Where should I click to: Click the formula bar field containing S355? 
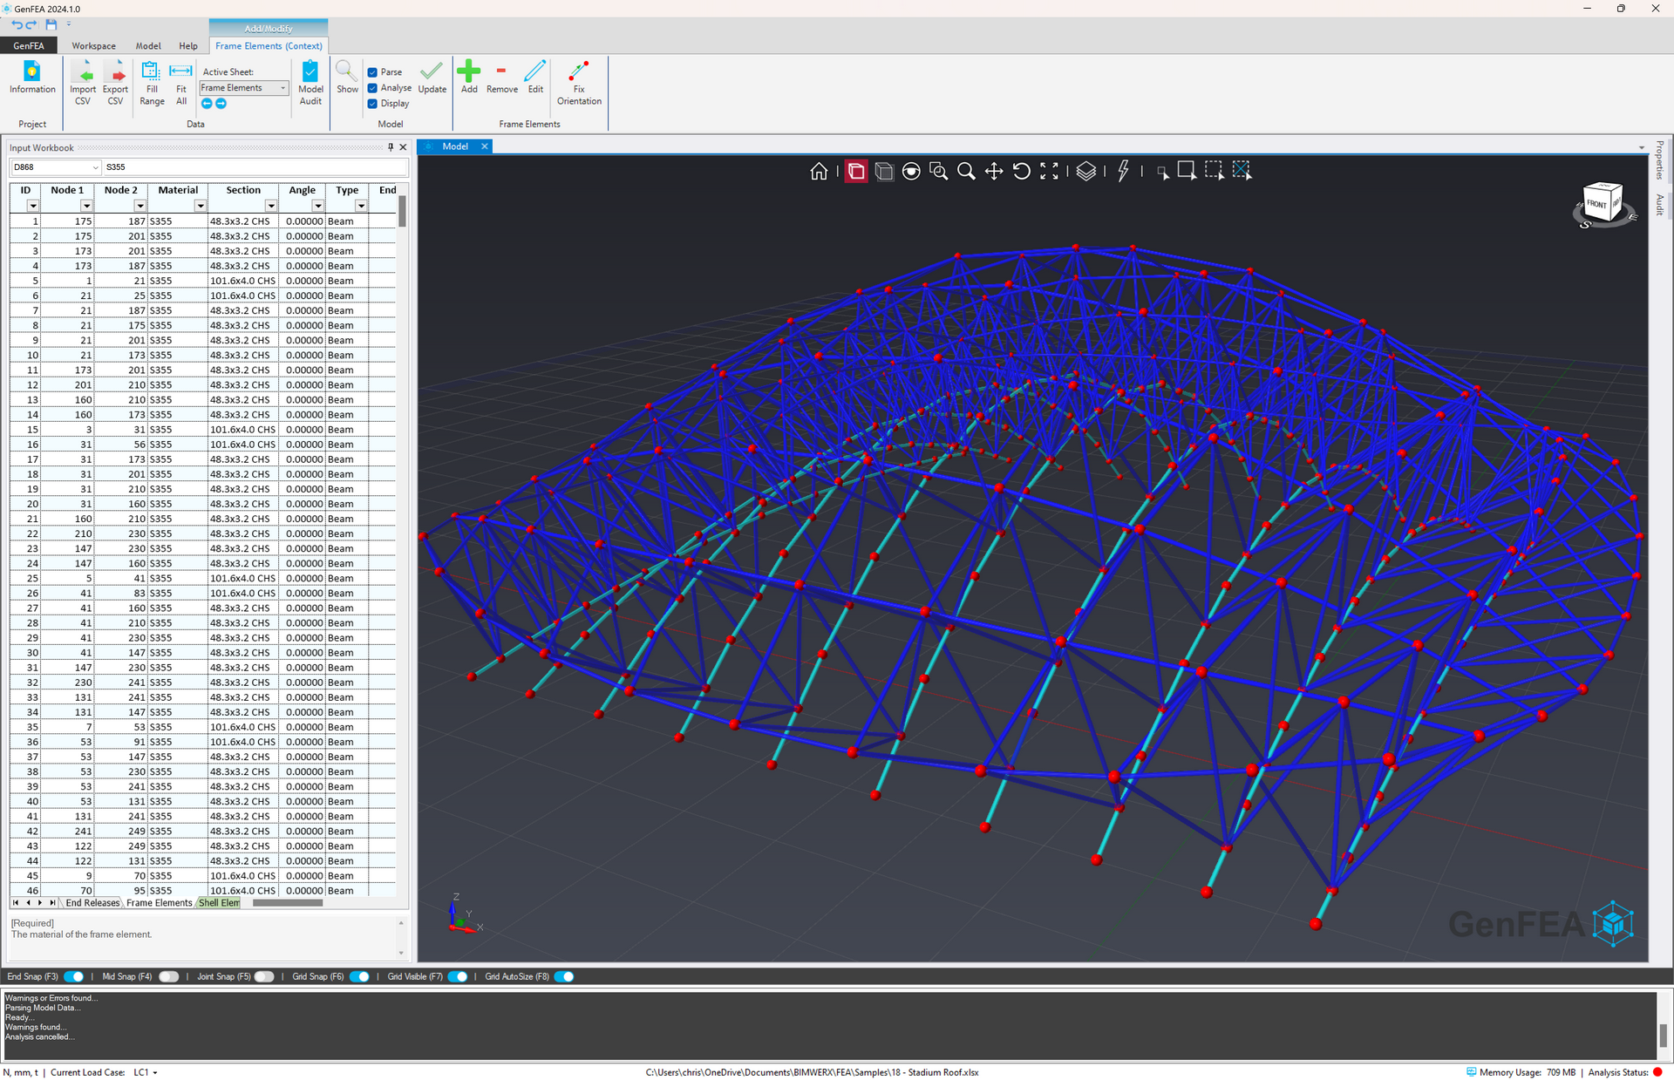pyautogui.click(x=253, y=167)
